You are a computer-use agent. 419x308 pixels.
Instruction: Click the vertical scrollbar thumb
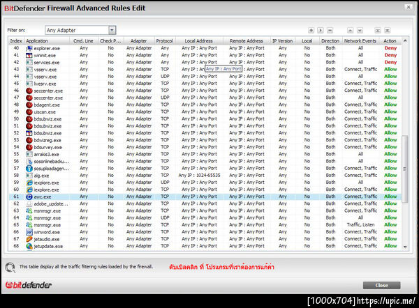click(x=405, y=169)
